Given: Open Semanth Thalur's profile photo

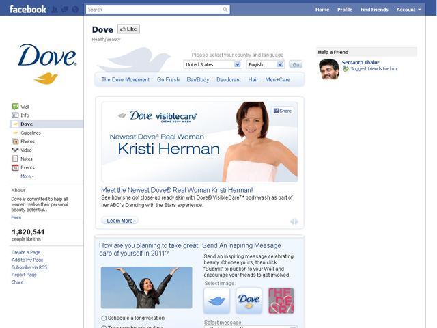Looking at the screenshot, I should 329,69.
